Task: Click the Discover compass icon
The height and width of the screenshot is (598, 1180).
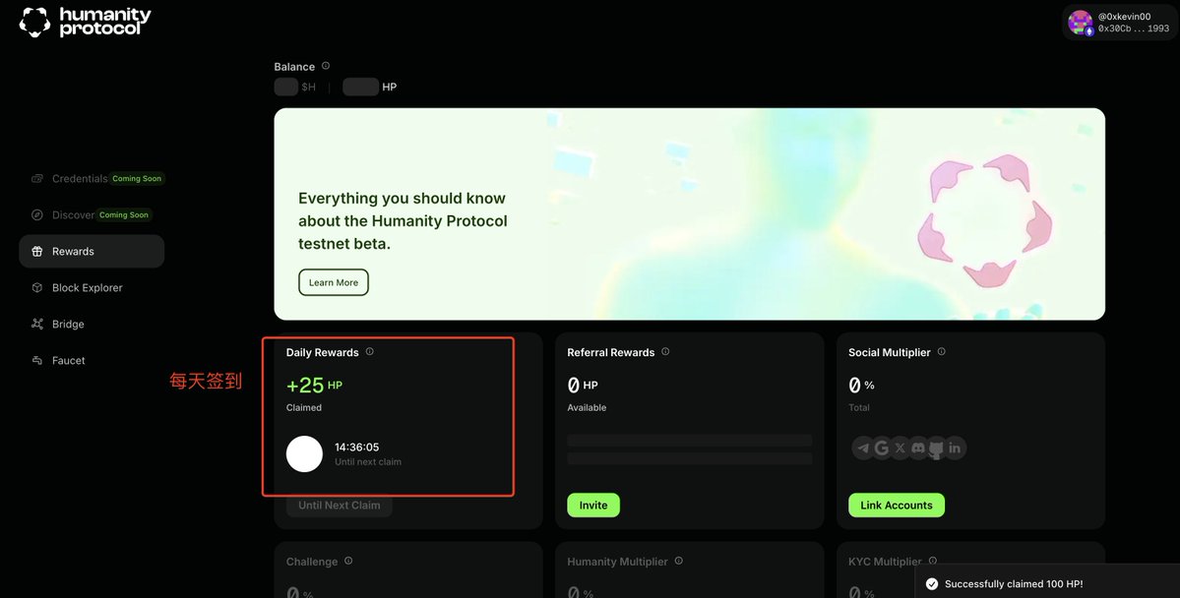Action: pyautogui.click(x=36, y=215)
